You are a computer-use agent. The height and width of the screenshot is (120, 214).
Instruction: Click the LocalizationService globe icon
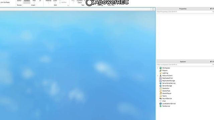tap(160, 104)
